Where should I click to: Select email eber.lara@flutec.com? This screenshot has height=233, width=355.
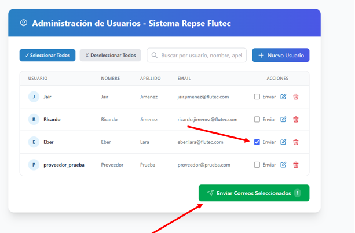click(x=200, y=142)
